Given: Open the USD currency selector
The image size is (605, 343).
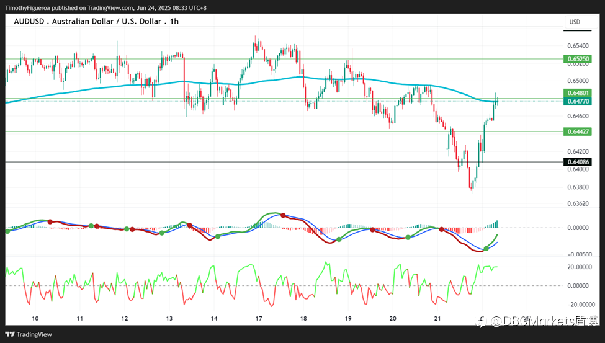Looking at the screenshot, I should click(x=578, y=22).
